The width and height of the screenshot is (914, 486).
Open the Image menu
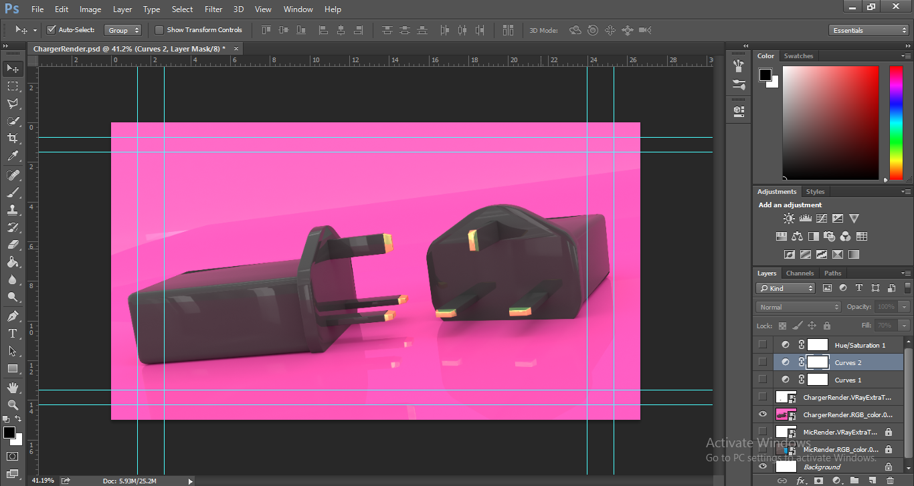(x=90, y=9)
